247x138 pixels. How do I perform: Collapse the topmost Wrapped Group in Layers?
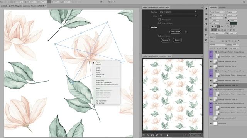click(214, 52)
